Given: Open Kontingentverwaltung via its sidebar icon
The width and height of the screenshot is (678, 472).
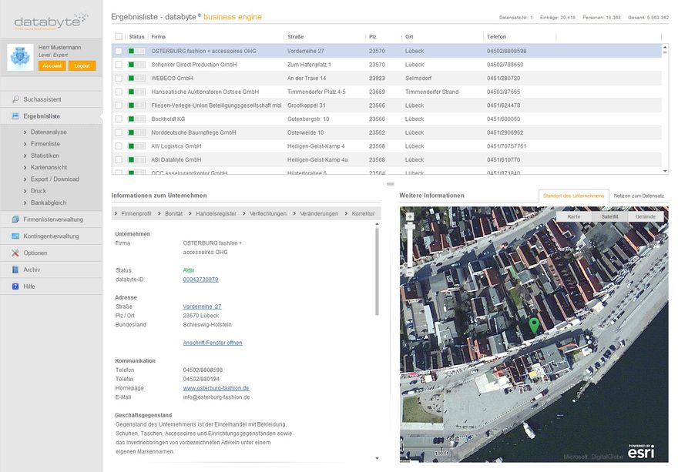Looking at the screenshot, I should point(15,236).
